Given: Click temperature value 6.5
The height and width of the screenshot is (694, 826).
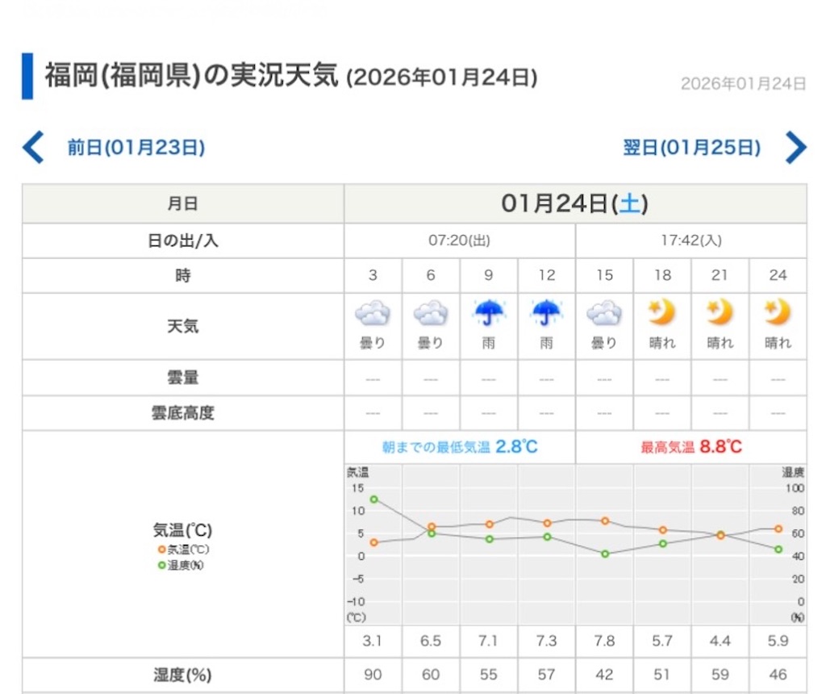Looking at the screenshot, I should (431, 642).
